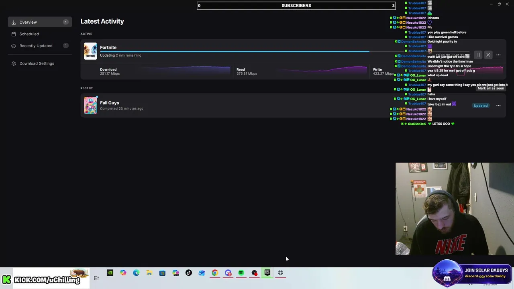Screen dimensions: 514x289
Task: Click the Recently Updated count badge
Action: (65, 46)
